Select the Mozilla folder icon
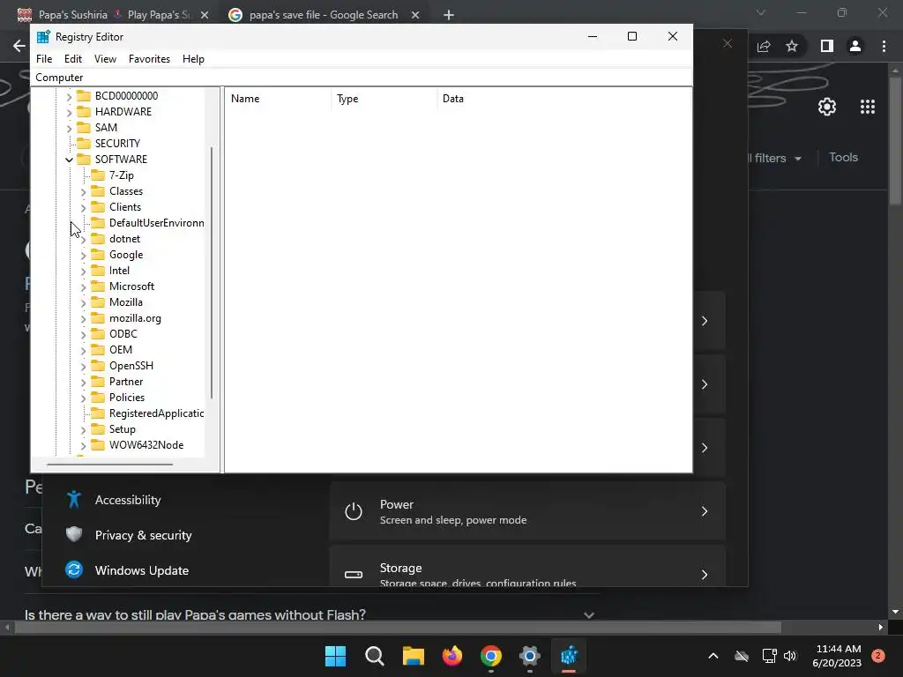Image resolution: width=903 pixels, height=677 pixels. [98, 302]
